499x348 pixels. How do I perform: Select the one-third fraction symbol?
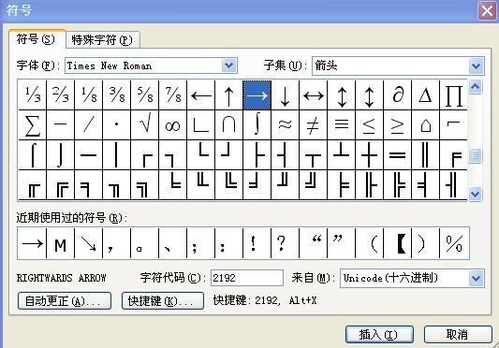tap(33, 94)
